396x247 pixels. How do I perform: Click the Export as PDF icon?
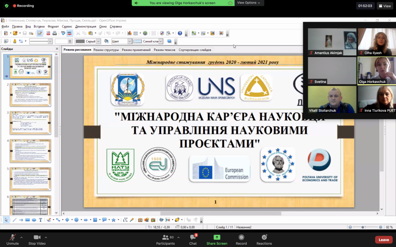tap(48, 33)
